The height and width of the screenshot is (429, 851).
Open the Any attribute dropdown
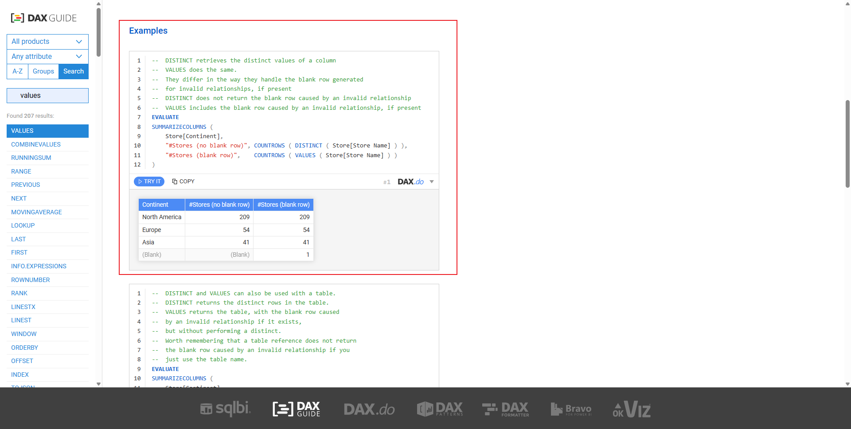pos(47,57)
